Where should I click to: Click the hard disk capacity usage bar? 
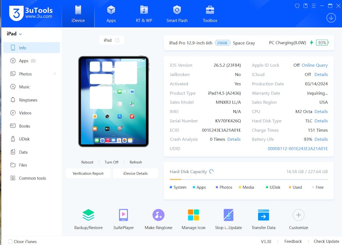248,179
